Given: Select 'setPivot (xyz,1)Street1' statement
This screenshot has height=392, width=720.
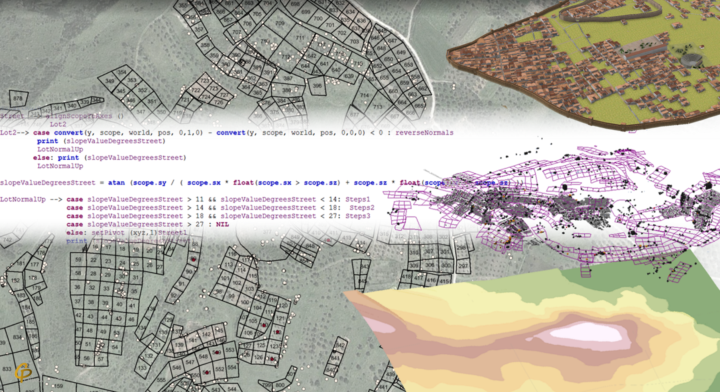Looking at the screenshot, I should pos(139,233).
